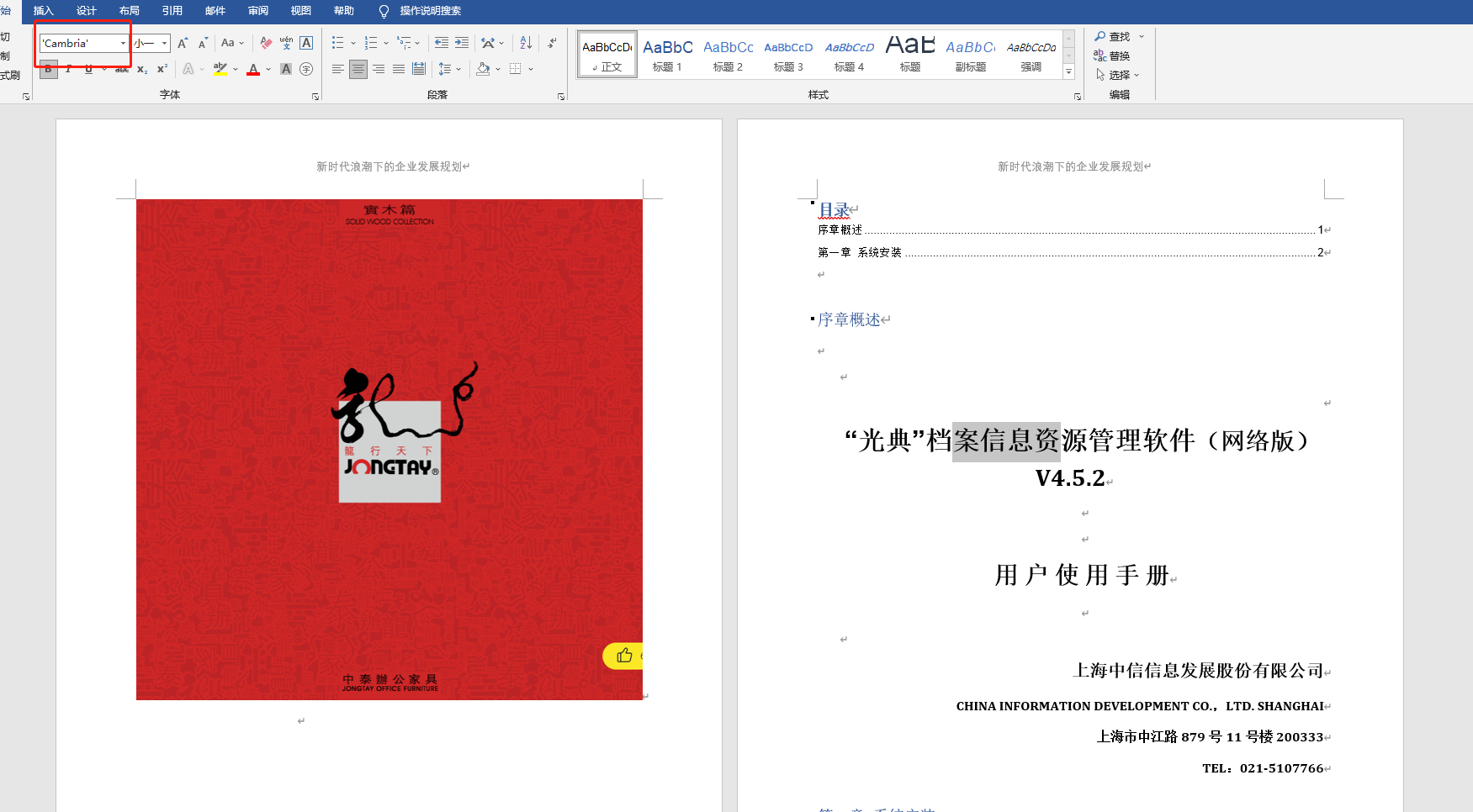The image size is (1473, 812).
Task: Apply superscript formatting
Action: tap(162, 69)
